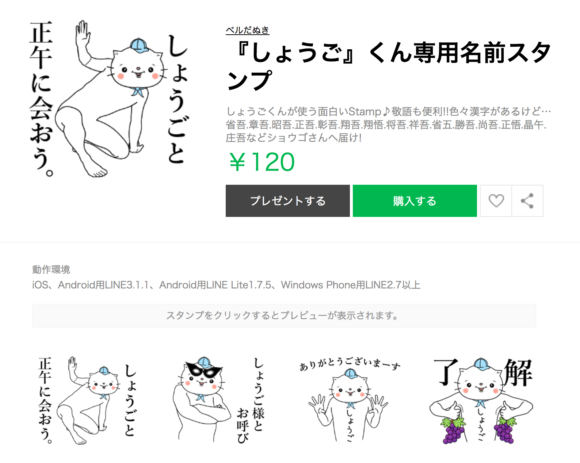The height and width of the screenshot is (463, 580).
Task: Click the sticker description paragraph
Action: [389, 125]
